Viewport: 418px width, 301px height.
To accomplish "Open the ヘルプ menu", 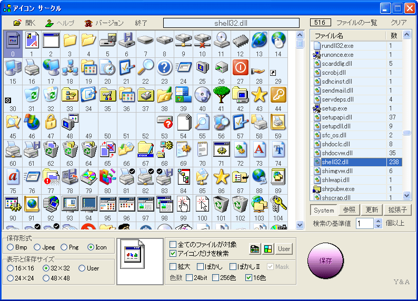I will coord(59,23).
